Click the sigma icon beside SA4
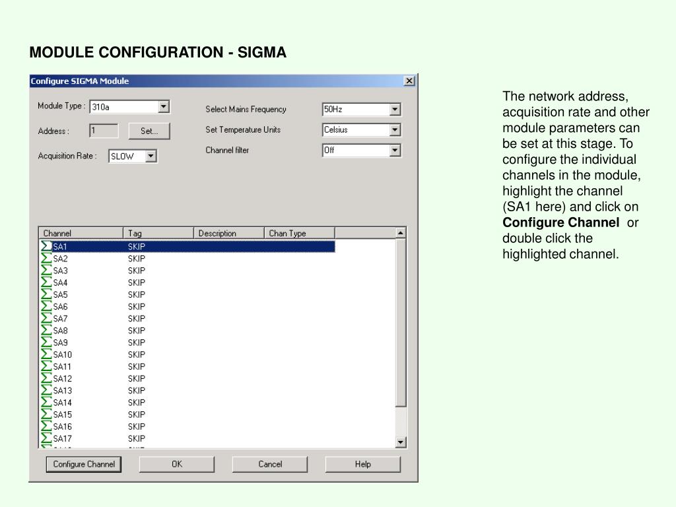The width and height of the screenshot is (676, 507). (x=46, y=283)
